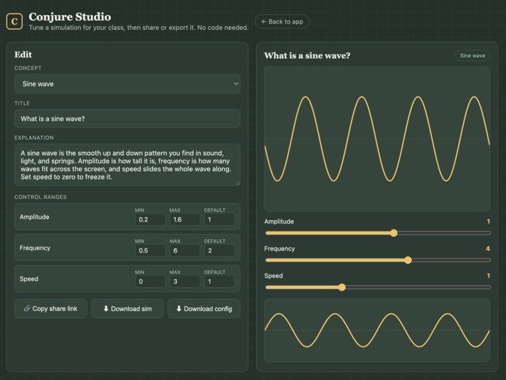
Task: Click the explanation textarea resize grip
Action: click(238, 183)
